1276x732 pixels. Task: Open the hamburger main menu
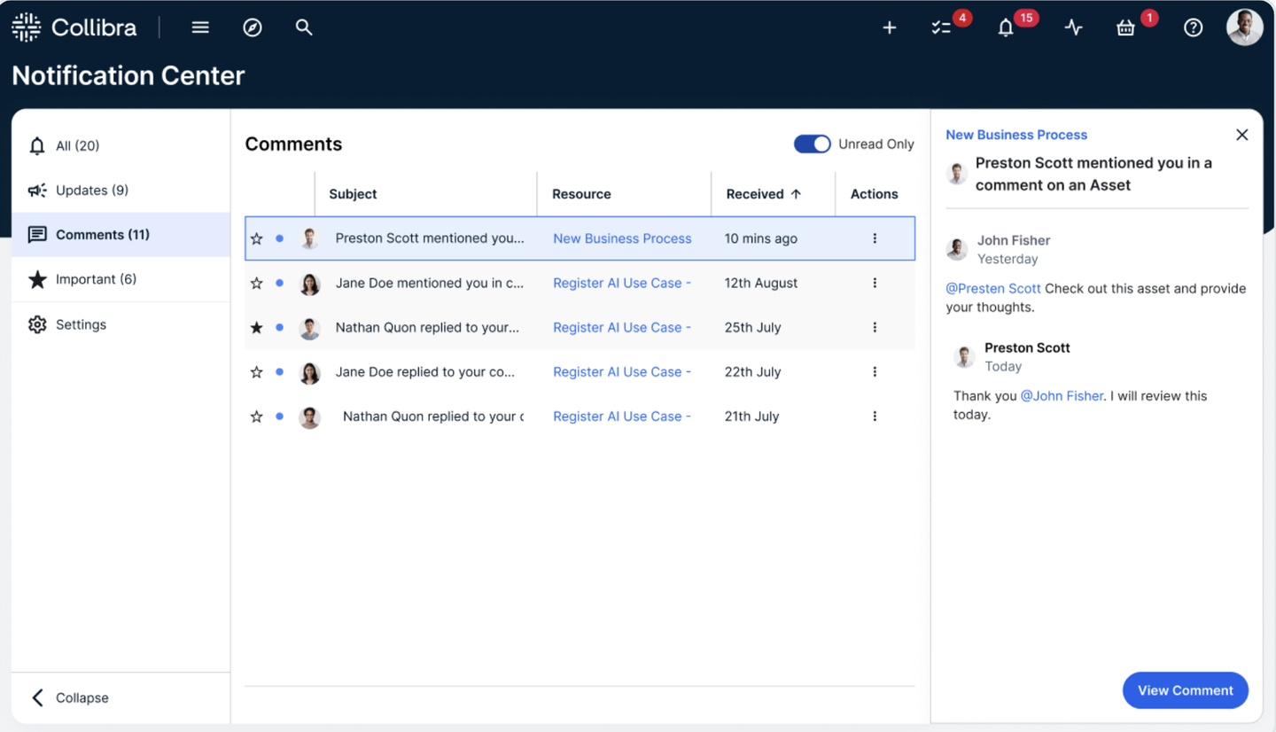(x=200, y=27)
